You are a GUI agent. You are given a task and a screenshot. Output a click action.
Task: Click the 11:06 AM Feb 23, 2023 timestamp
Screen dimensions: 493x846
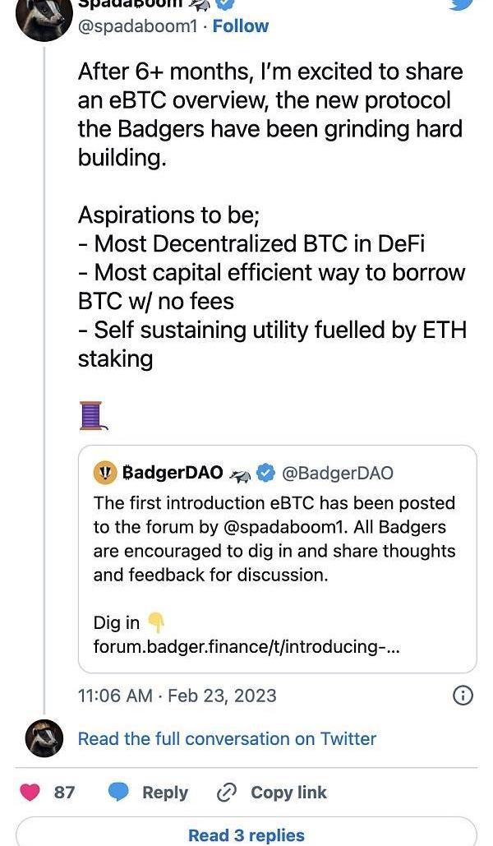click(177, 696)
